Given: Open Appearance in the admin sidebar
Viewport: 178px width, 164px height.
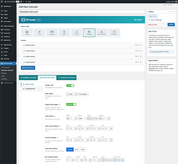Looking at the screenshot, I should 8,45.
